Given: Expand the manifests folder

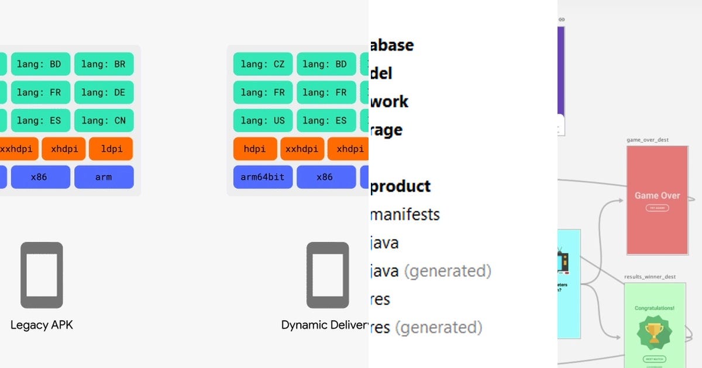Looking at the screenshot, I should [x=405, y=215].
